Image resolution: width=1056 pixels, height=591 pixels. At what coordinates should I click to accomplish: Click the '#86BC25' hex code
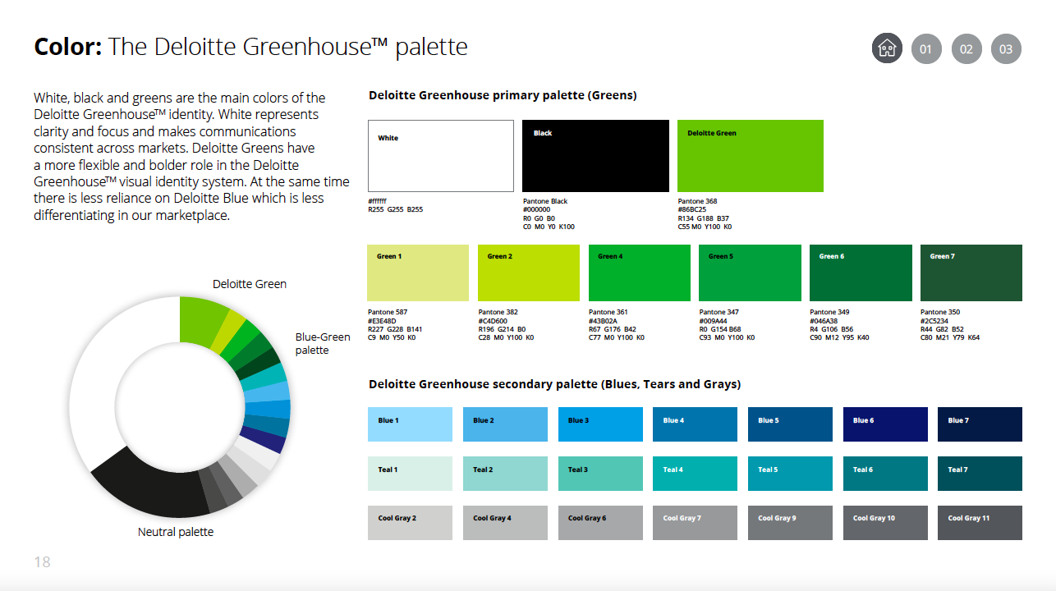[x=692, y=209]
